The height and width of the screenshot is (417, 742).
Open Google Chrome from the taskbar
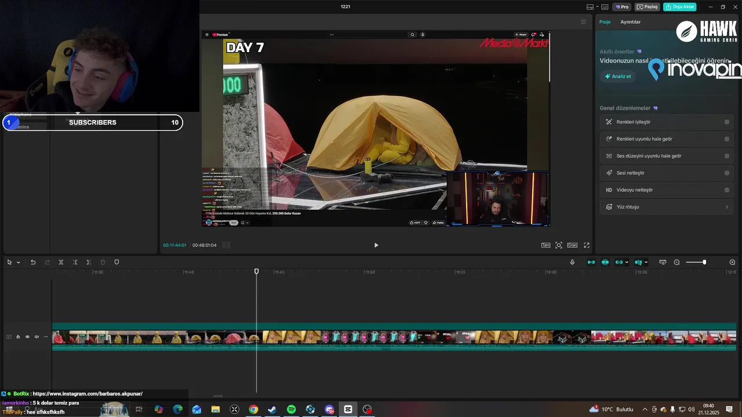(253, 409)
